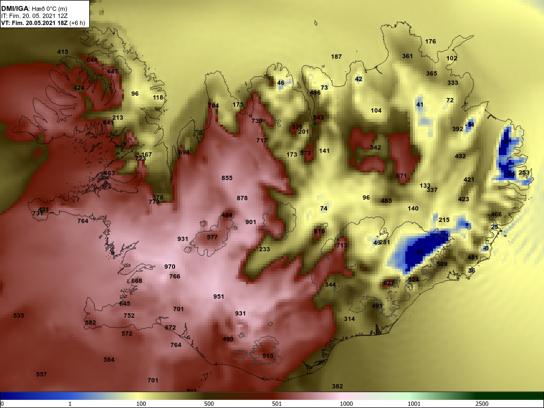Viewport: 544px width, 408px height.
Task: Select the value 499 on the map
Action: [228, 339]
